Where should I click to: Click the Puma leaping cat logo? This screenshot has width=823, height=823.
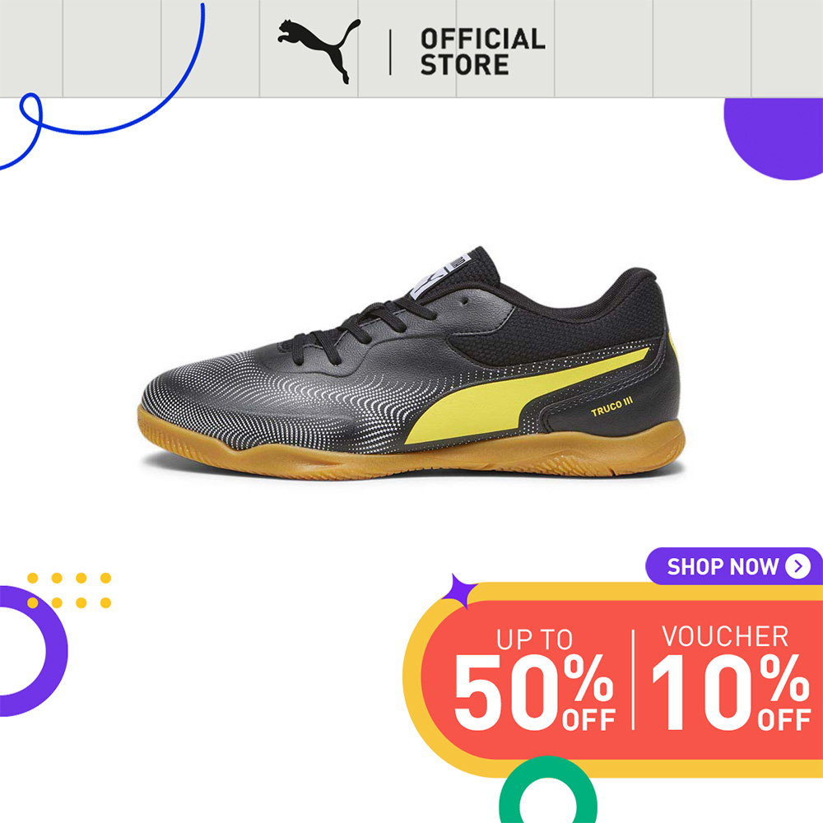[319, 51]
